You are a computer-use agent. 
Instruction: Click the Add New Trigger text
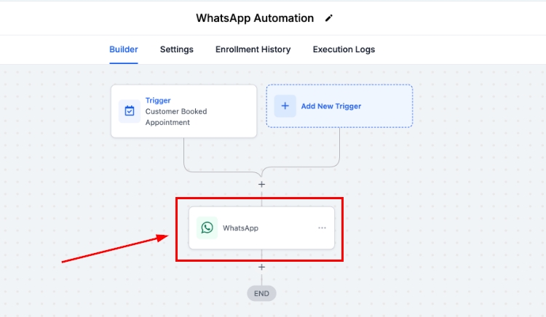(331, 106)
